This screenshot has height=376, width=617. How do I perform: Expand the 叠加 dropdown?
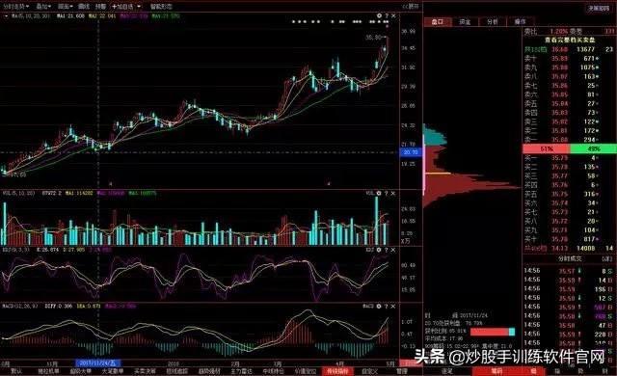click(x=43, y=7)
